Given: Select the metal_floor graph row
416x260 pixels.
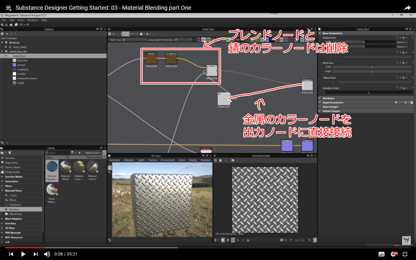Looking at the screenshot, I should [53, 56].
